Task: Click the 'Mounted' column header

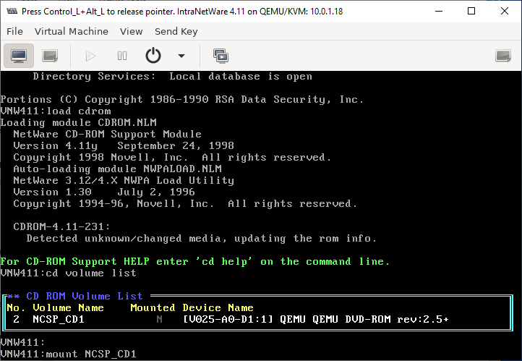Action: pyautogui.click(x=153, y=307)
